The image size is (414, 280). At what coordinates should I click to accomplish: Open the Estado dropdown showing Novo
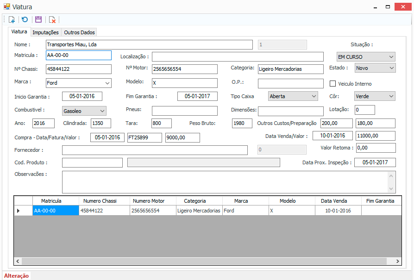pos(375,68)
